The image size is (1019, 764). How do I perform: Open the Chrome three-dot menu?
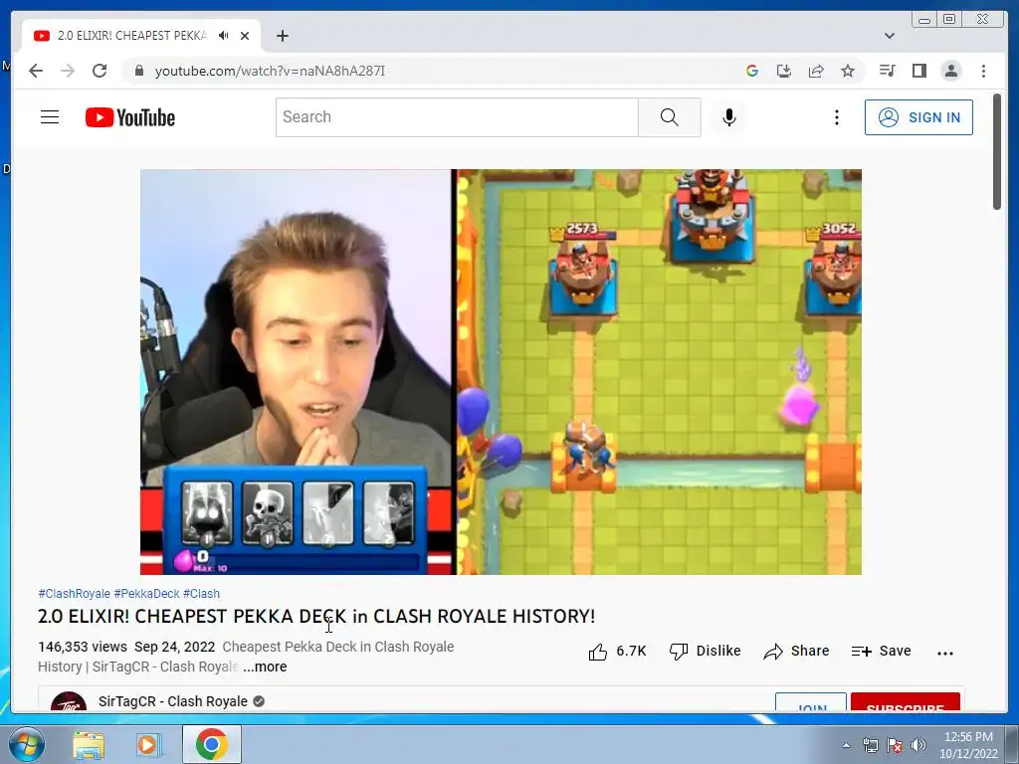point(983,71)
